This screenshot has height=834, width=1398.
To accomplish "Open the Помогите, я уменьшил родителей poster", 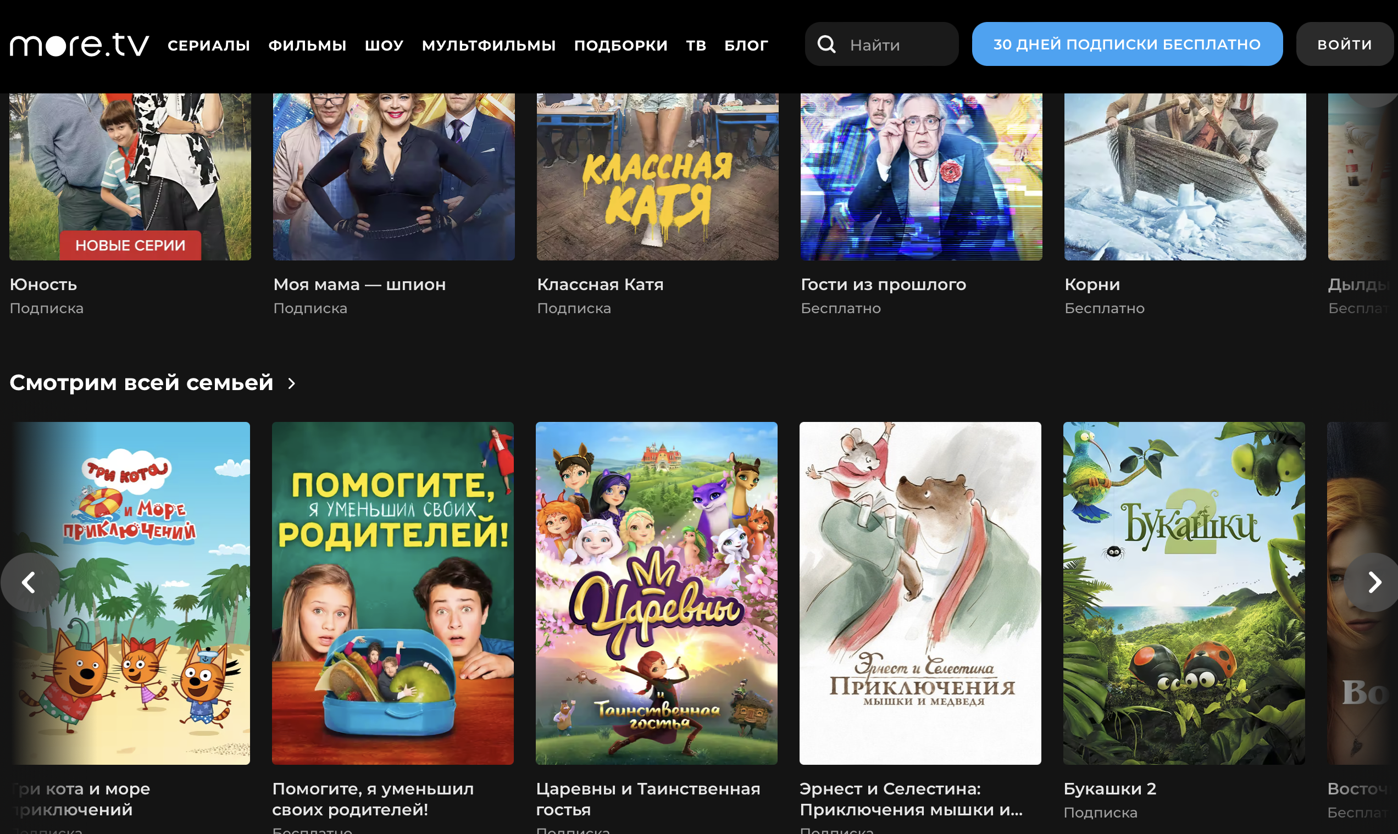I will 393,593.
